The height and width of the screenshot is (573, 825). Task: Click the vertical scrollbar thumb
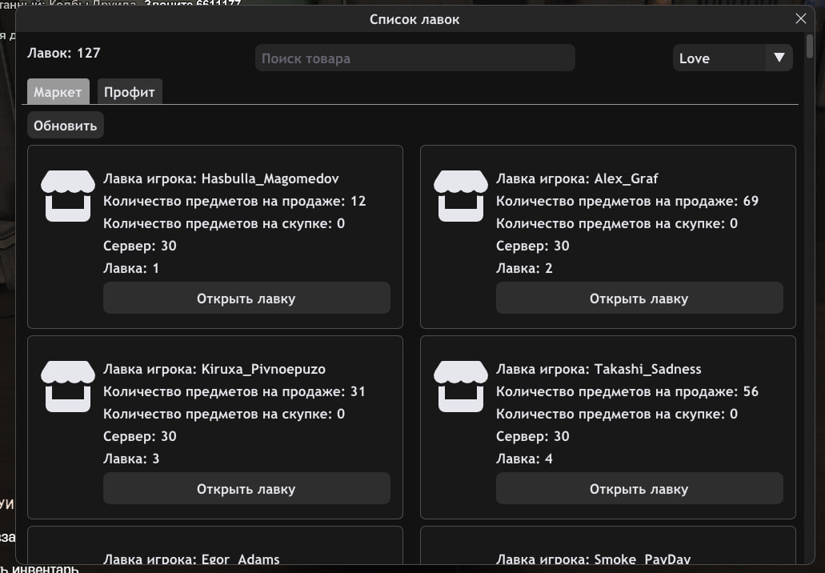point(810,46)
